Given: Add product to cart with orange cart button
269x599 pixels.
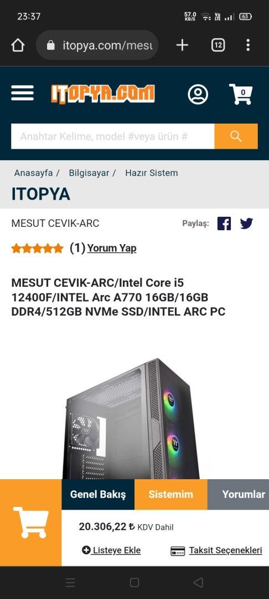Looking at the screenshot, I should (x=31, y=522).
